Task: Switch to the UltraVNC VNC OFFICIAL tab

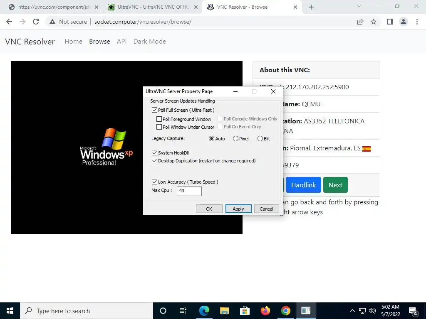Action: click(x=153, y=7)
